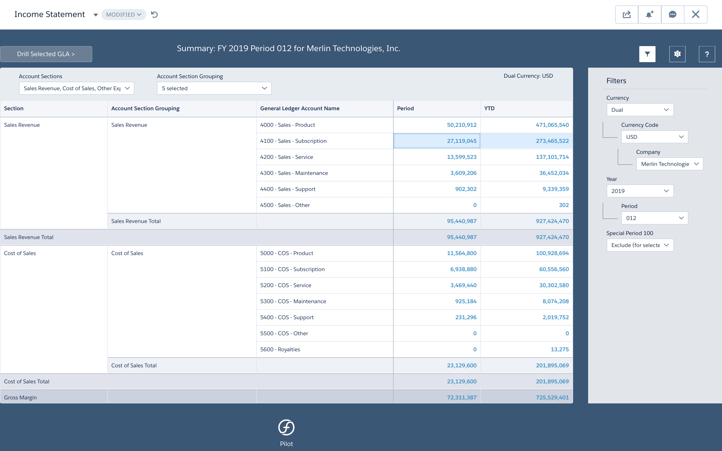This screenshot has height=451, width=722.
Task: Expand the Income Statement title dropdown arrow
Action: point(95,14)
